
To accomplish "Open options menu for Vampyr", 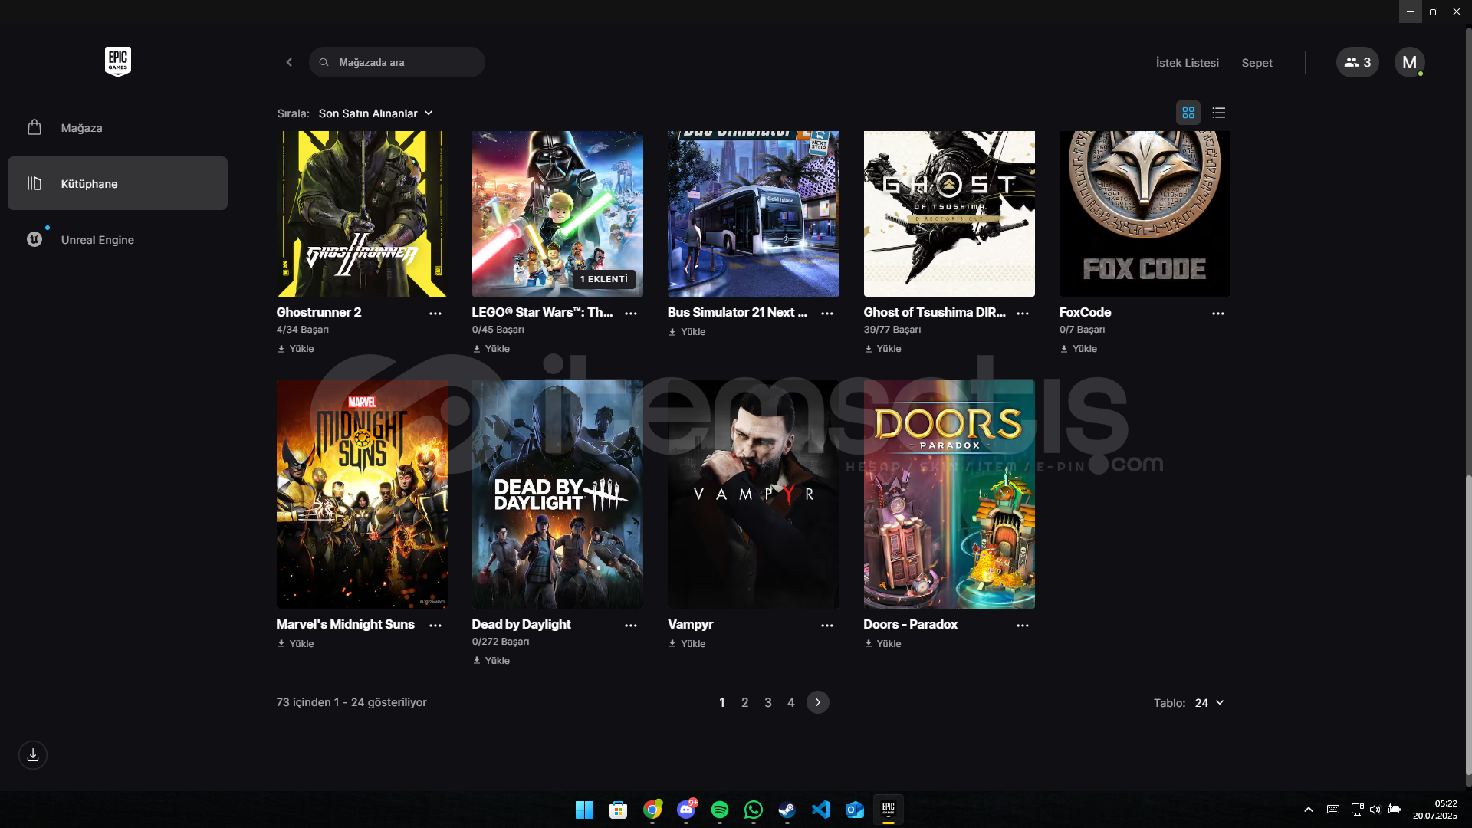I will tap(826, 626).
